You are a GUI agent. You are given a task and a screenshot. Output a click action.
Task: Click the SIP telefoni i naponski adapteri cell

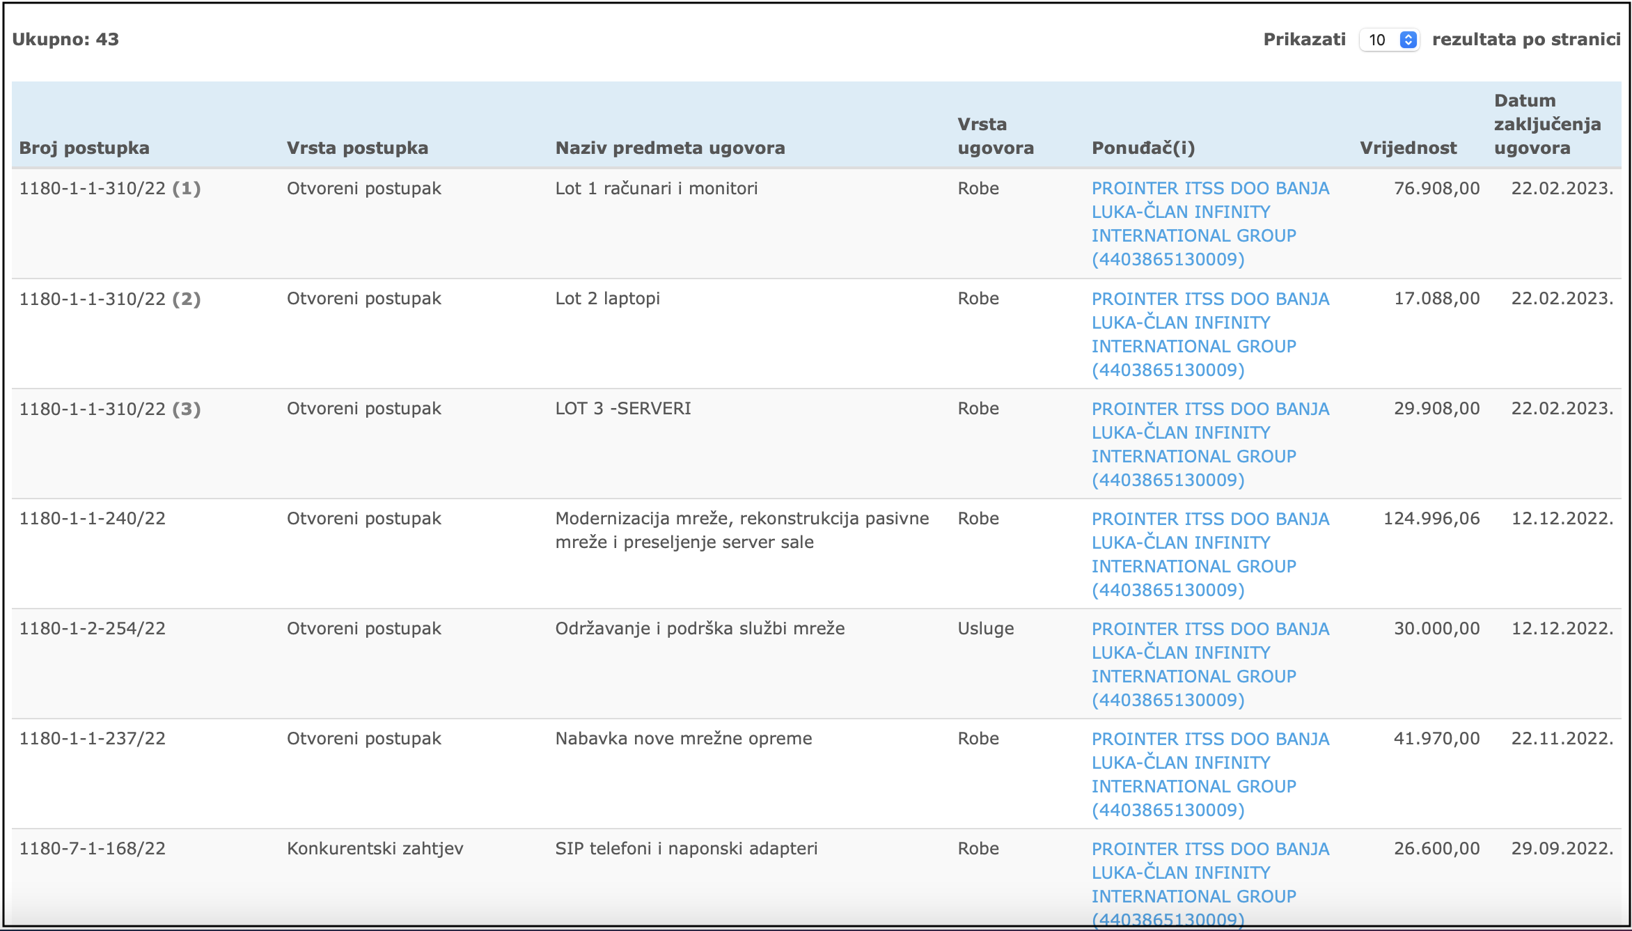coord(686,849)
